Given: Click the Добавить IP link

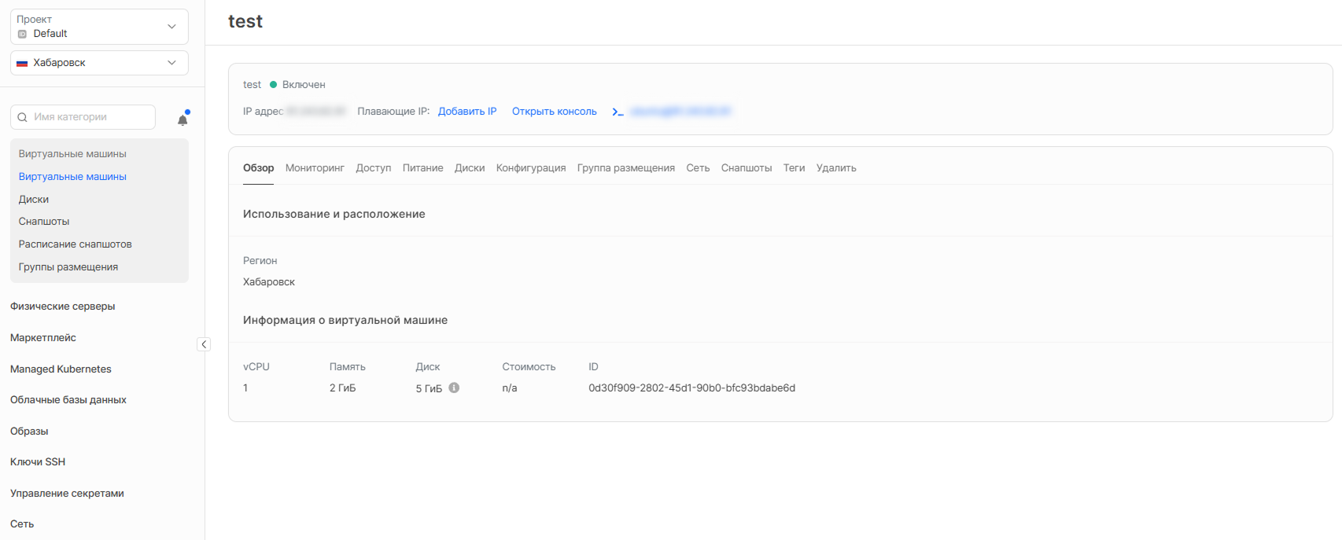Looking at the screenshot, I should tap(467, 112).
